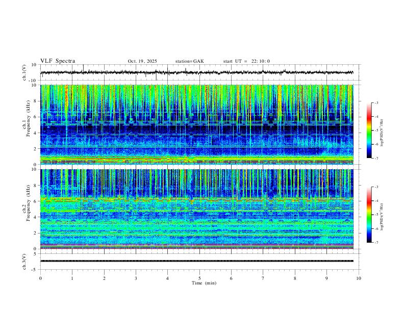Click the "-5" tick on ch.1 colorbar
Image resolution: width=404 pixels, height=312 pixels.
tap(376, 131)
